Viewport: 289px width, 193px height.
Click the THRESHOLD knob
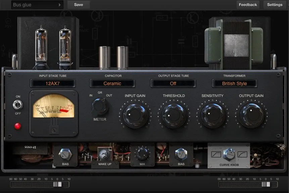pyautogui.click(x=174, y=116)
